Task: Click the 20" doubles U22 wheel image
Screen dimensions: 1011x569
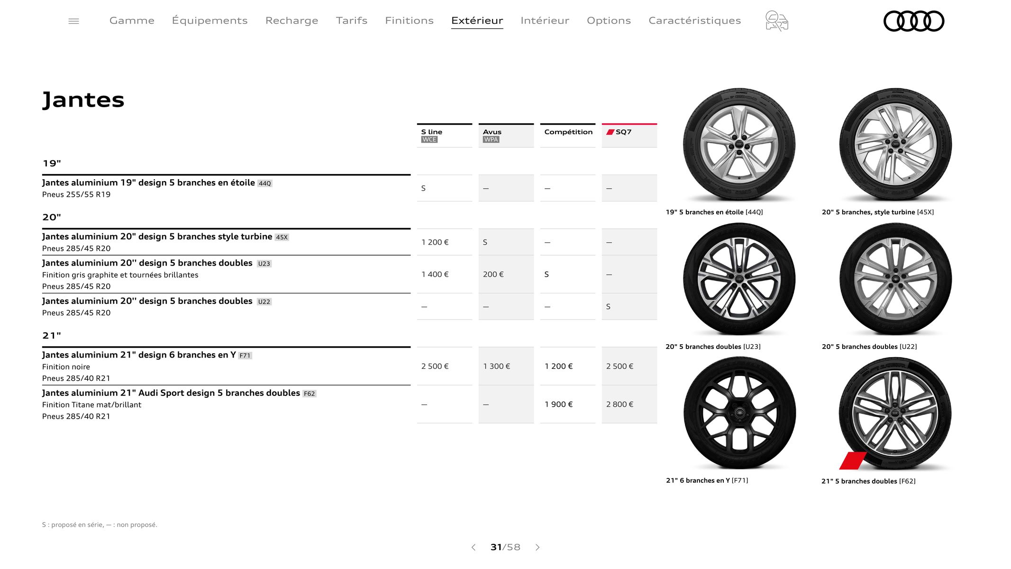Action: (x=895, y=279)
